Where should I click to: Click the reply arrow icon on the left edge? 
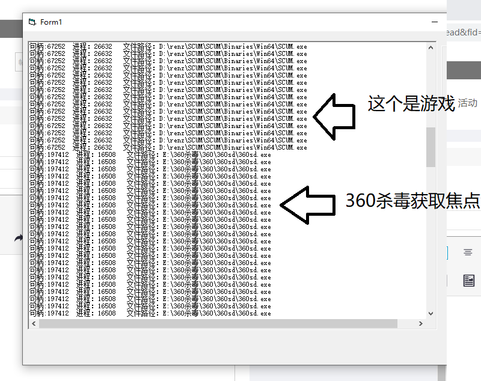[17, 239]
